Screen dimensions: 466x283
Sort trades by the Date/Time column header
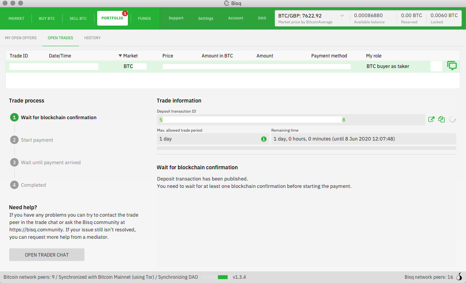pyautogui.click(x=60, y=56)
